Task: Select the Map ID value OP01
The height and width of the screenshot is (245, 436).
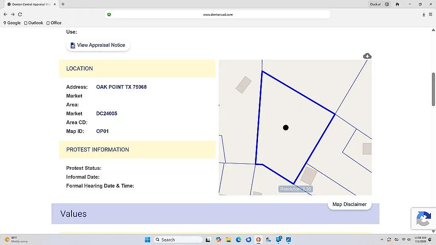Action: (102, 131)
